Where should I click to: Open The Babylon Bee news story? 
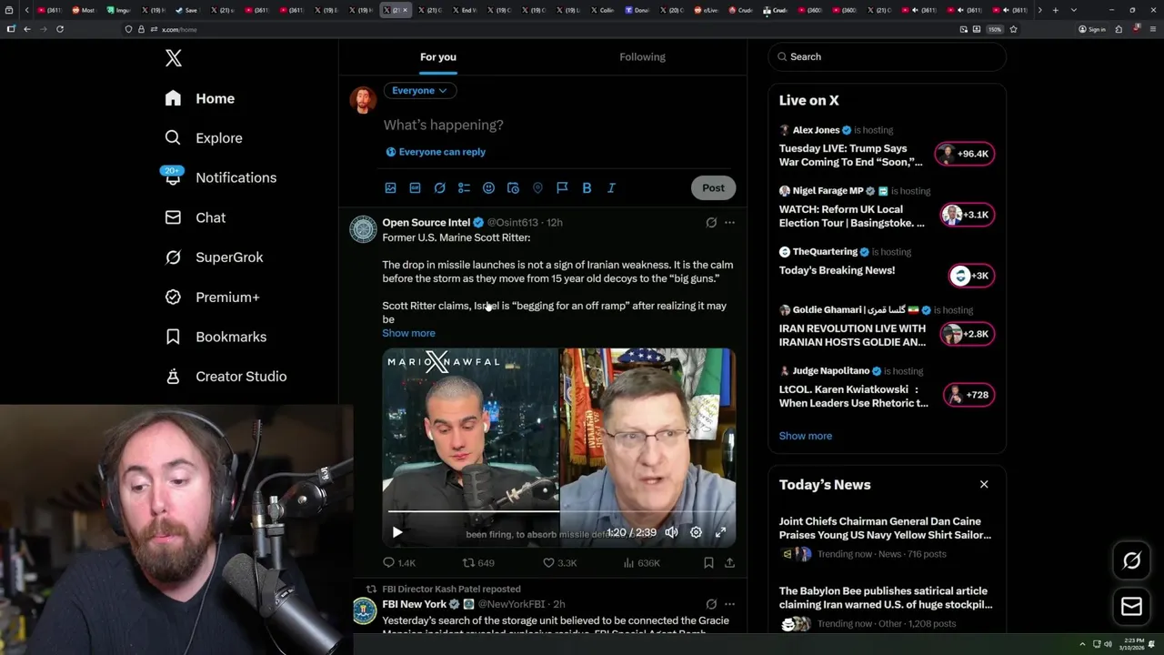pos(885,598)
